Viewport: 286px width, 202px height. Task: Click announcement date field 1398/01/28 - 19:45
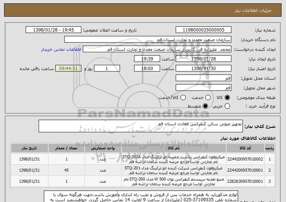[x=53, y=30]
